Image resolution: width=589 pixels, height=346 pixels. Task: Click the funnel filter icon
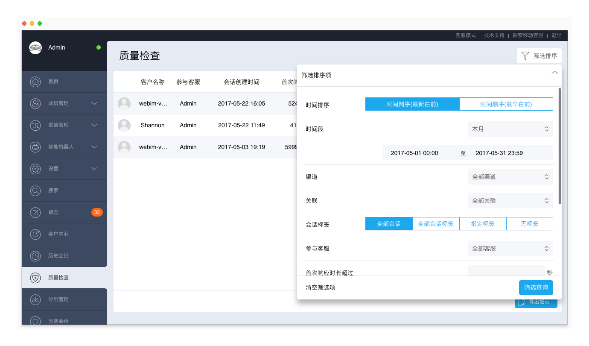pyautogui.click(x=525, y=56)
